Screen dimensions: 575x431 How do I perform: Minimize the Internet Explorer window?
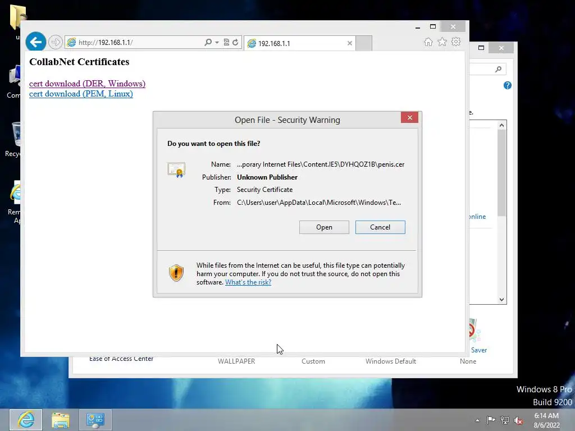coord(418,27)
